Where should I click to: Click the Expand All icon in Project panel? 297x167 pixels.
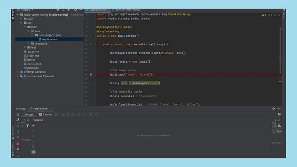tap(63, 10)
